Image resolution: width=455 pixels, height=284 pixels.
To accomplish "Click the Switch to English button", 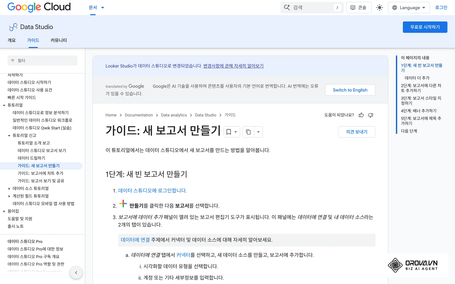I will 350,90.
